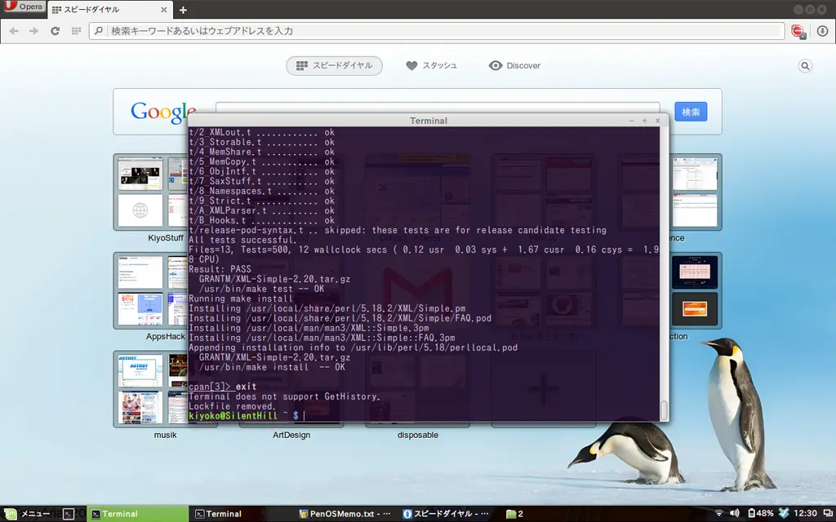Minimize the Terminal window

631,121
